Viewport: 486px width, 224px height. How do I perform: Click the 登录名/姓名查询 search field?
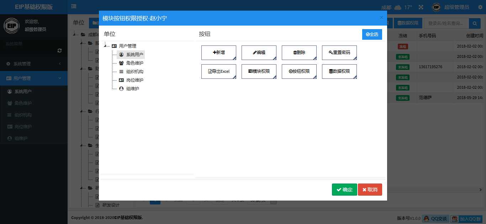[447, 23]
